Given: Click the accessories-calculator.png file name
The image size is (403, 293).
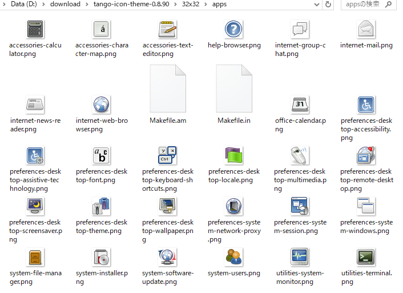Looking at the screenshot, I should 35,49.
